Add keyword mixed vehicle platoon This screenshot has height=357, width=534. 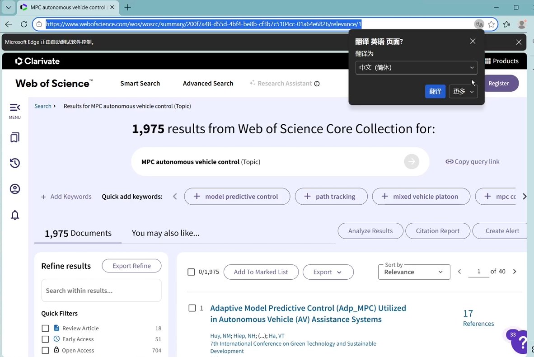click(x=421, y=197)
